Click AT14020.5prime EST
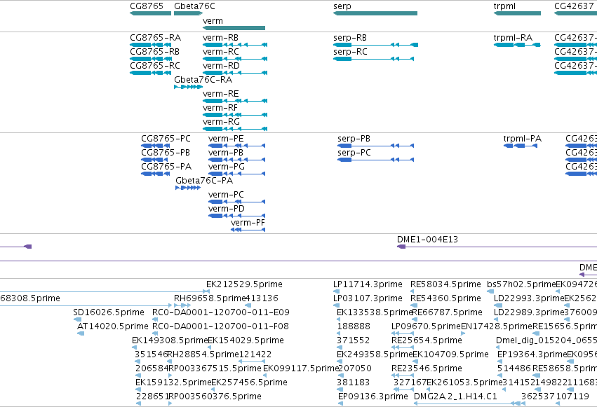597x407 pixels. click(x=81, y=333)
